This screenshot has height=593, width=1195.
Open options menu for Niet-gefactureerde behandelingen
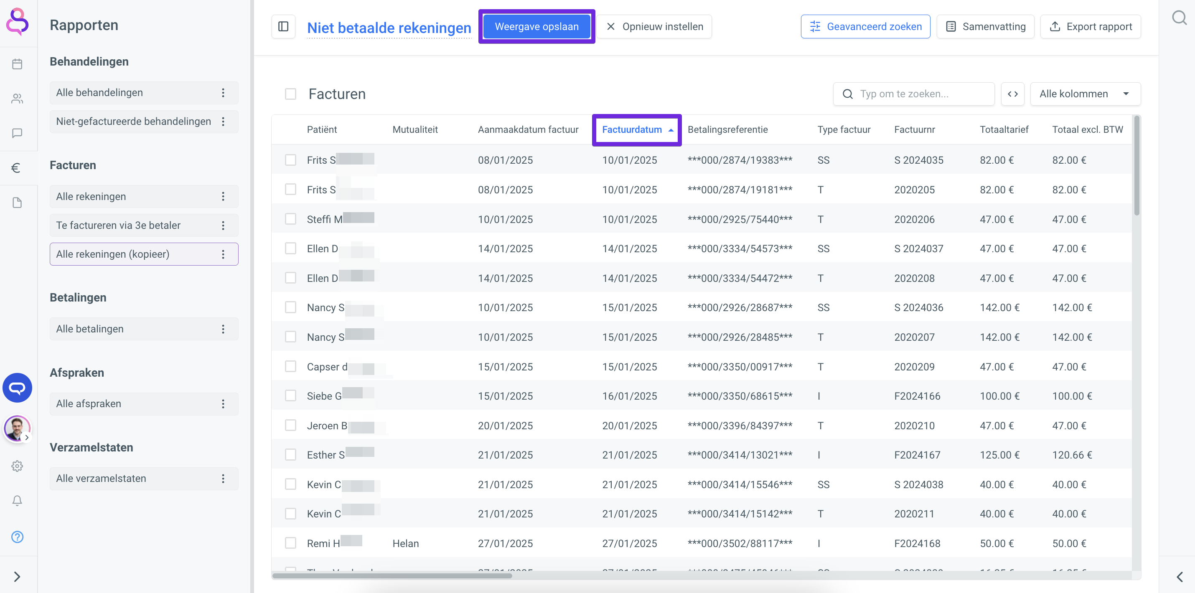223,122
